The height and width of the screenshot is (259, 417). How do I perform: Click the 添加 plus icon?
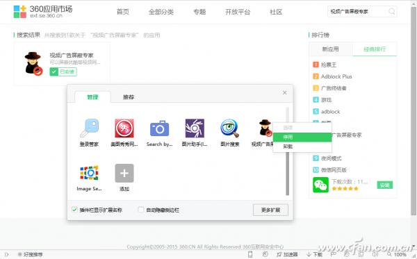tap(124, 173)
